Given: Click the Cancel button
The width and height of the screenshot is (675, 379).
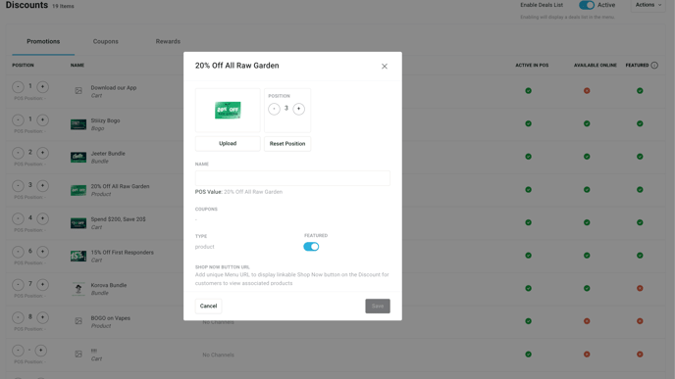Looking at the screenshot, I should click(x=208, y=306).
